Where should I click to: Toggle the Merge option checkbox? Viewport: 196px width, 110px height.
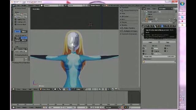153,48
